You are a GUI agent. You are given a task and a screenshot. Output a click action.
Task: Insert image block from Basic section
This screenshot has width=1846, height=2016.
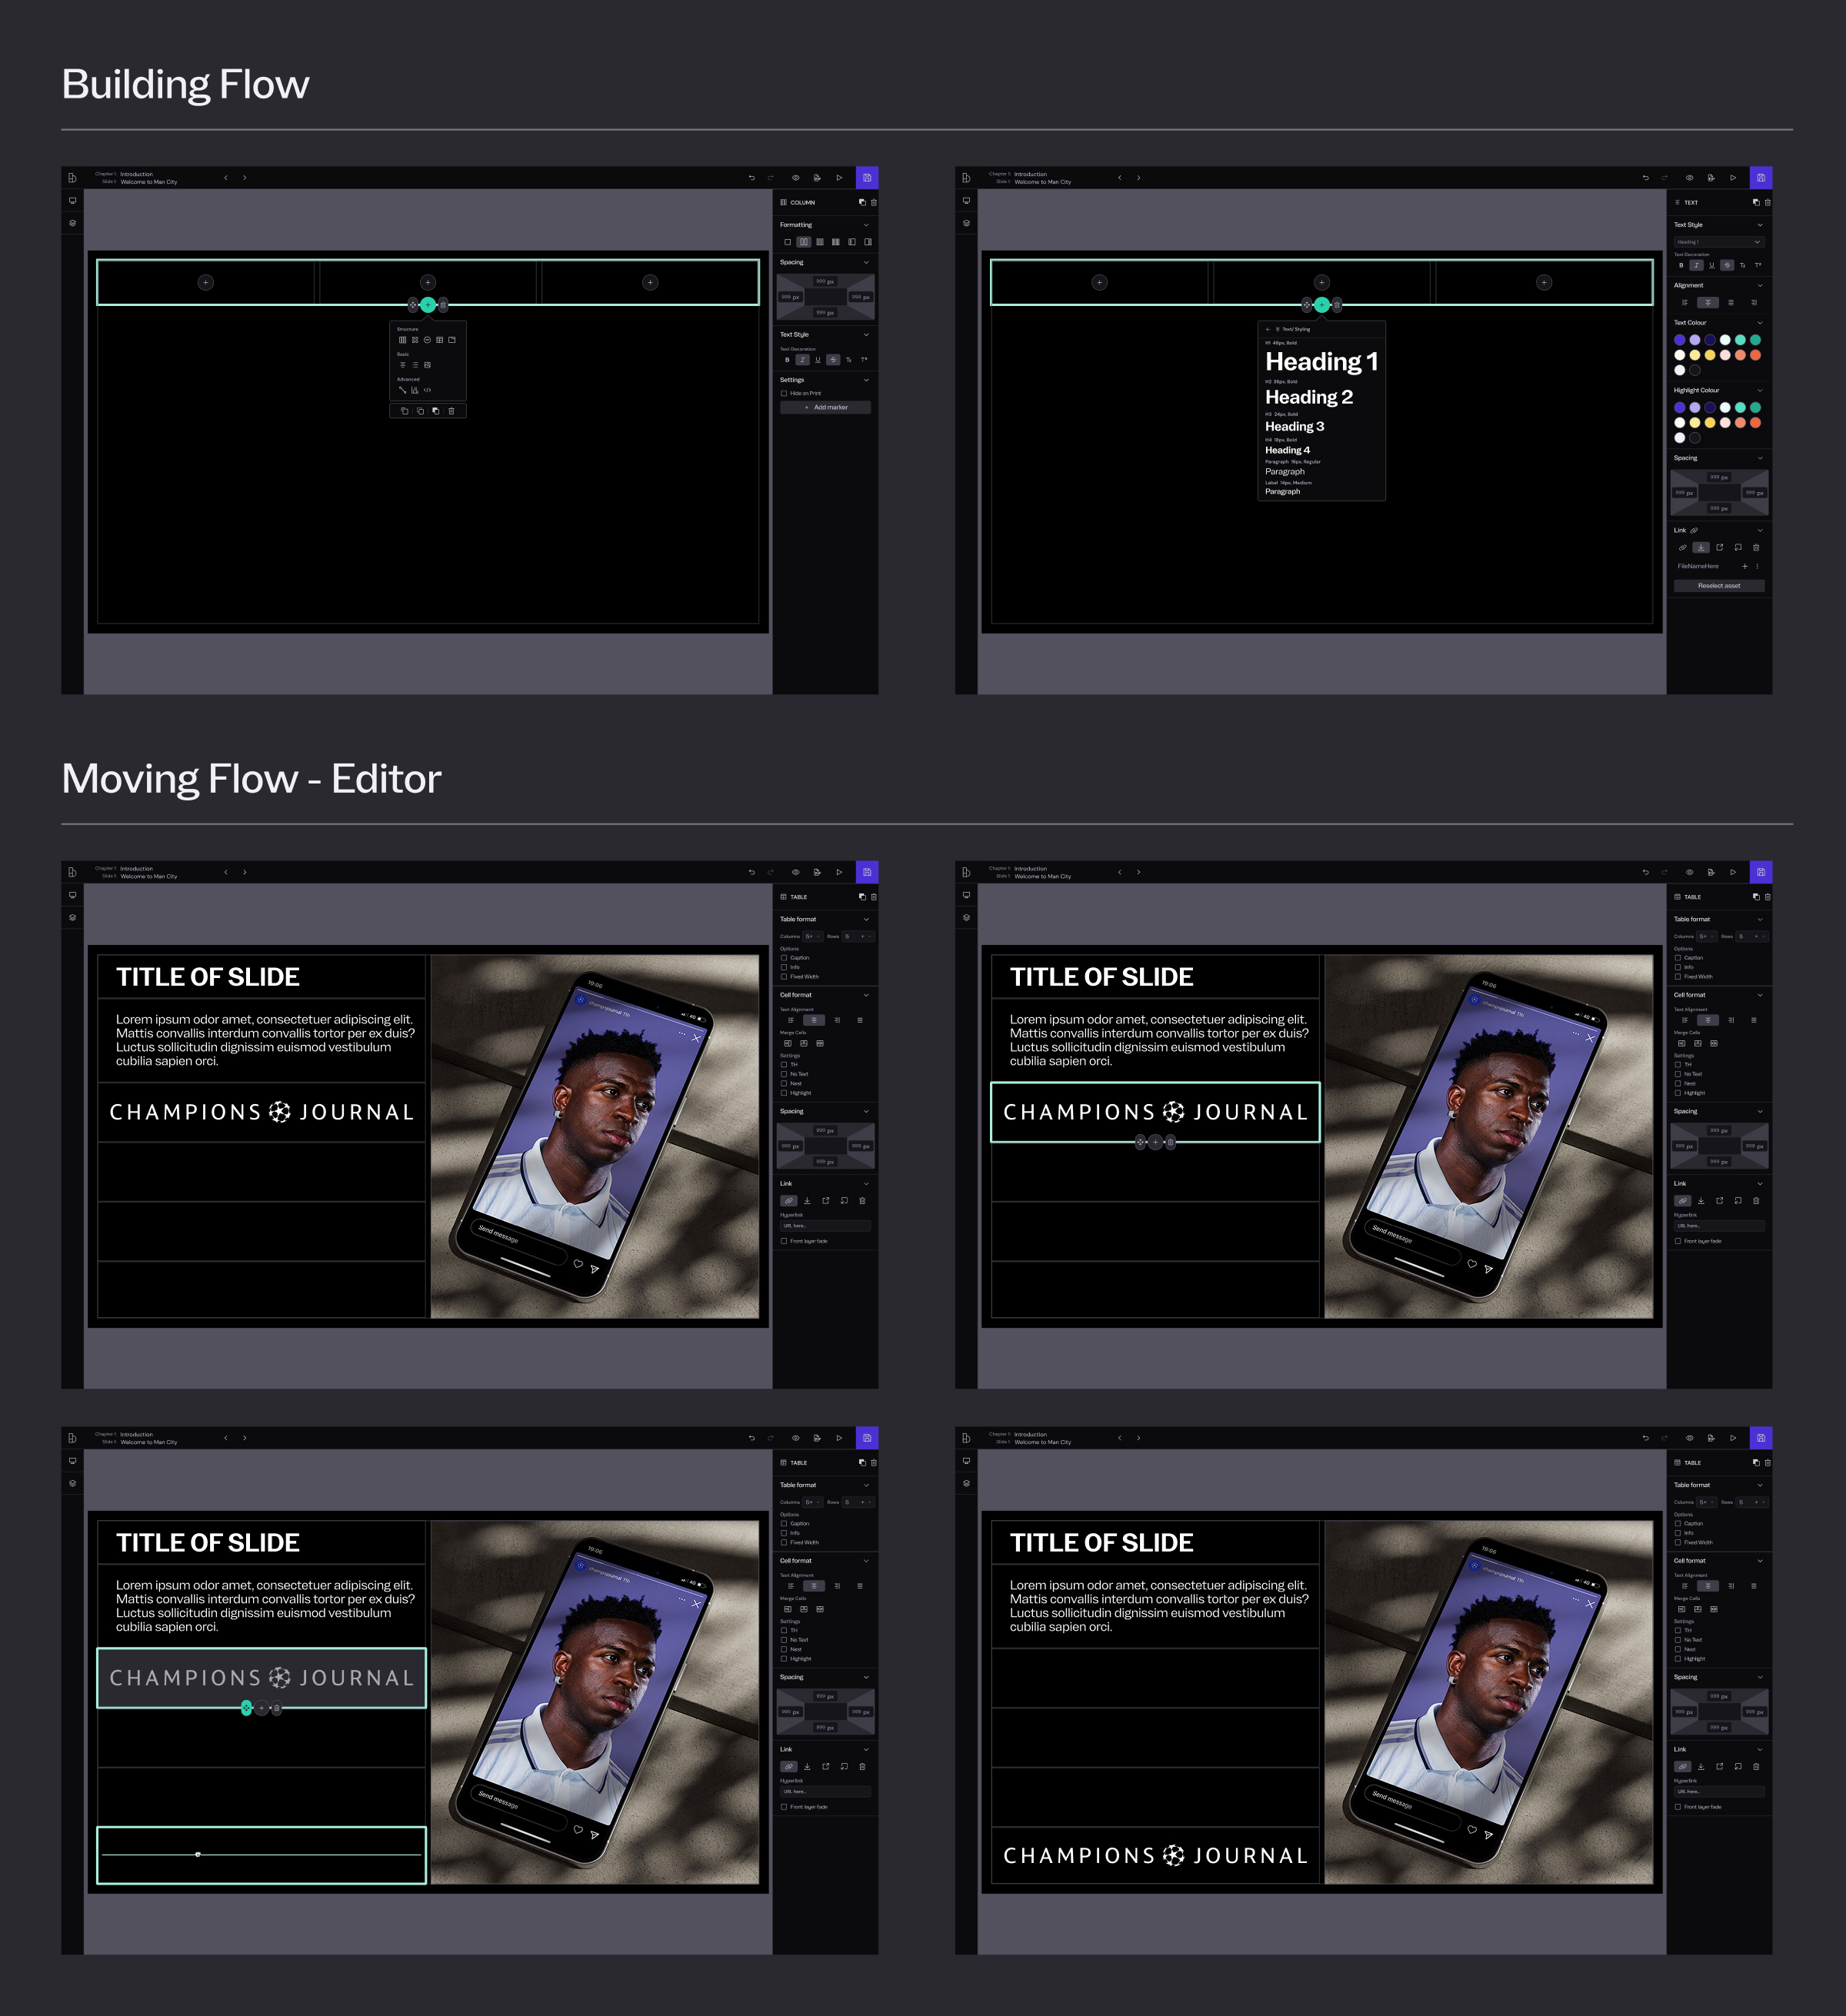(427, 365)
